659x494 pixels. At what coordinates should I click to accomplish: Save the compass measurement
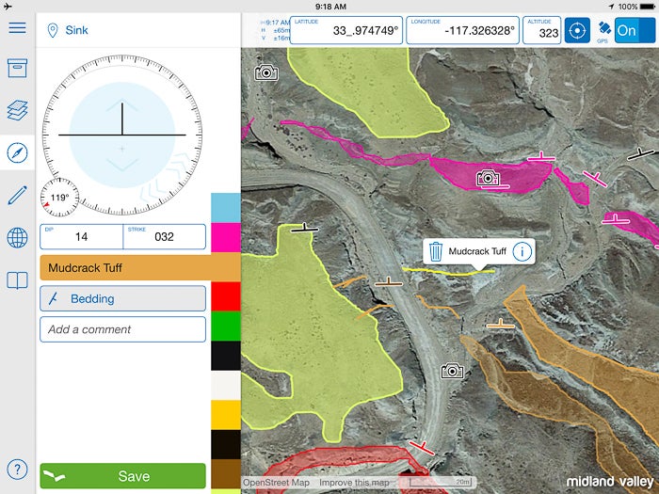[122, 476]
